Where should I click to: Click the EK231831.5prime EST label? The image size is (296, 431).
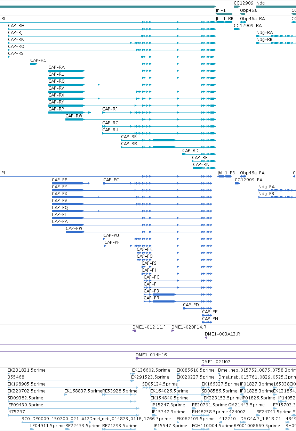pyautogui.click(x=27, y=370)
